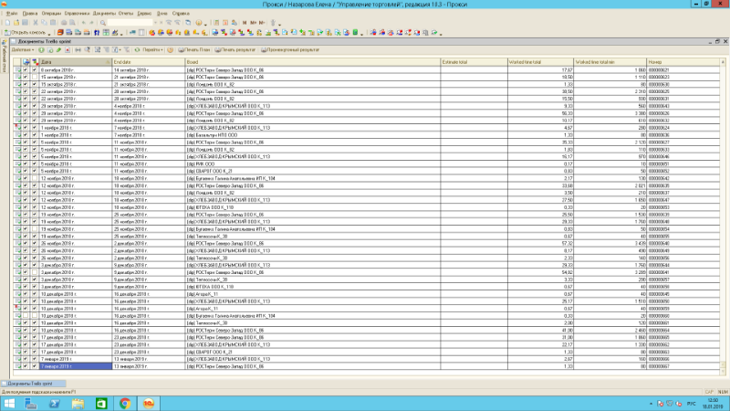Toggle first checkbox in 8 октября row
The width and height of the screenshot is (730, 411).
point(26,69)
